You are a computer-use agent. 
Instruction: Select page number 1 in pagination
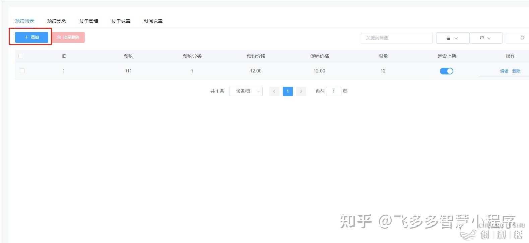287,91
